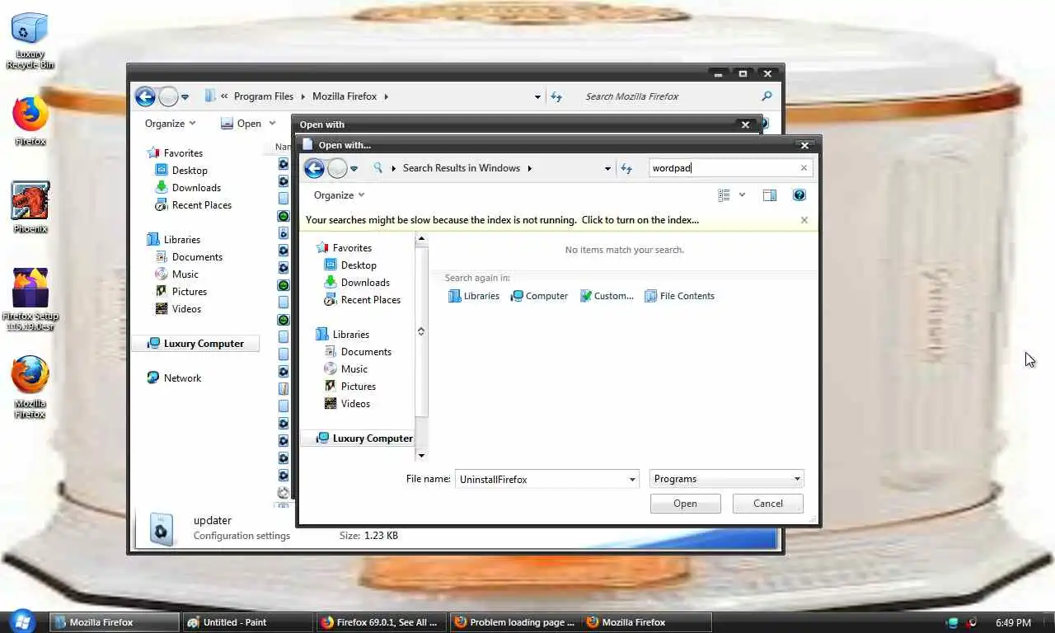
Task: Launch the Firefox desktop shortcut
Action: tap(30, 120)
